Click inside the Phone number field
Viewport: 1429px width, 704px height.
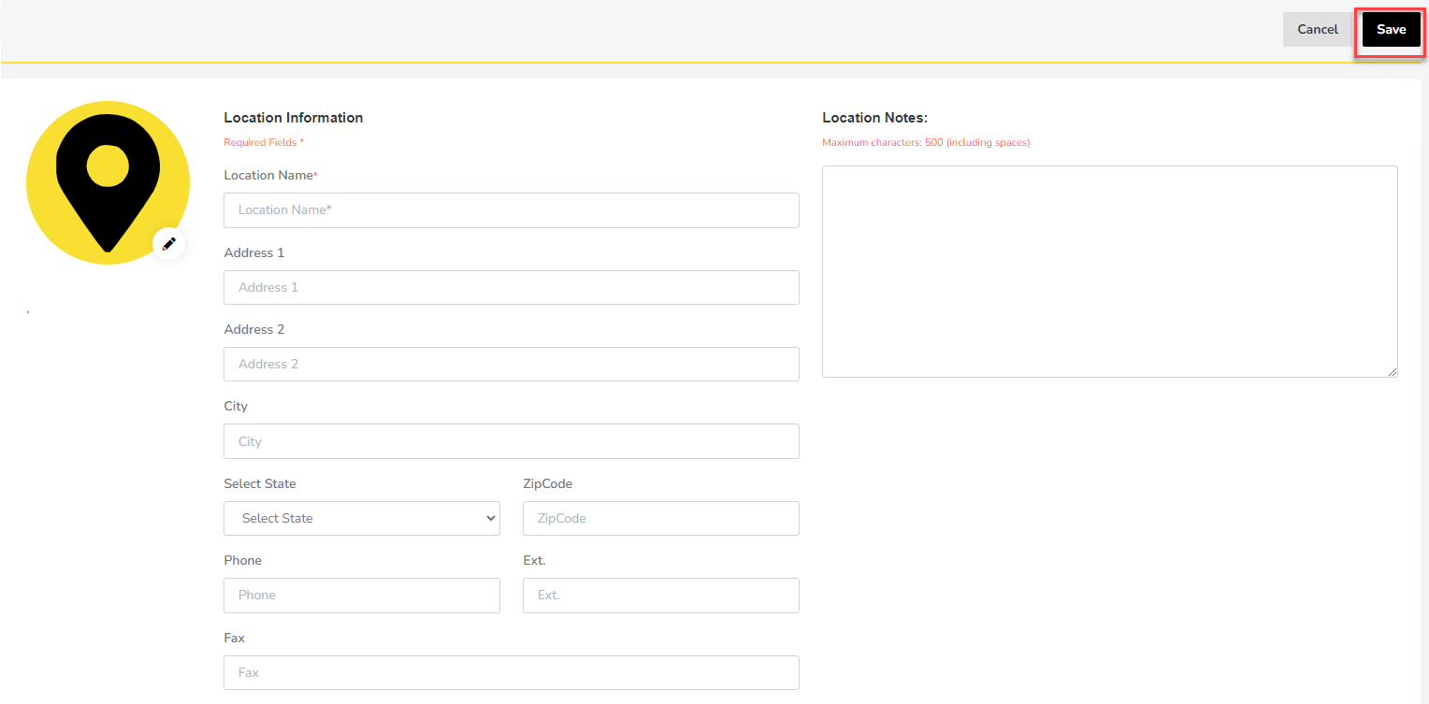pos(362,596)
